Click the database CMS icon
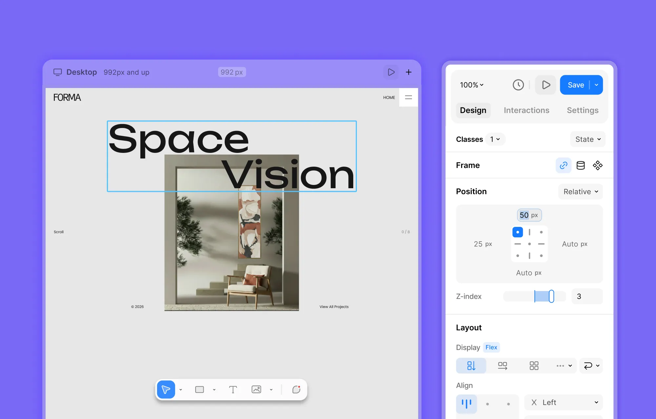 point(581,165)
